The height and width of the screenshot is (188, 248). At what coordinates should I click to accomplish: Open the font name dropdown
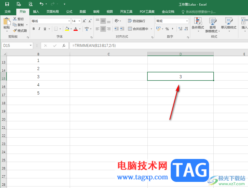(x=69, y=21)
